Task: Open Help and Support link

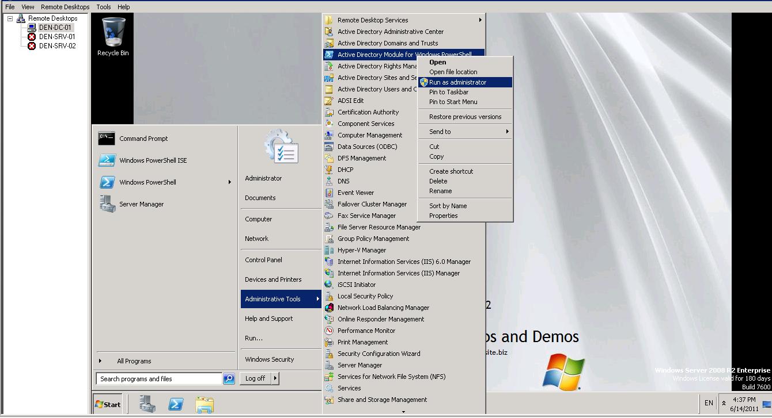Action: click(x=268, y=319)
